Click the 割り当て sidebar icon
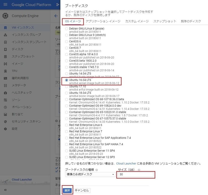 pyautogui.click(x=5, y=114)
